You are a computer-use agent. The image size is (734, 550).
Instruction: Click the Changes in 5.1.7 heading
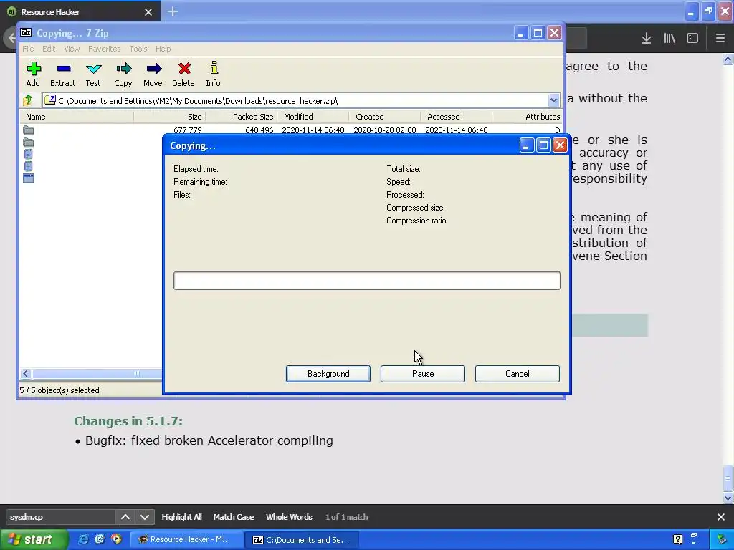[128, 421]
